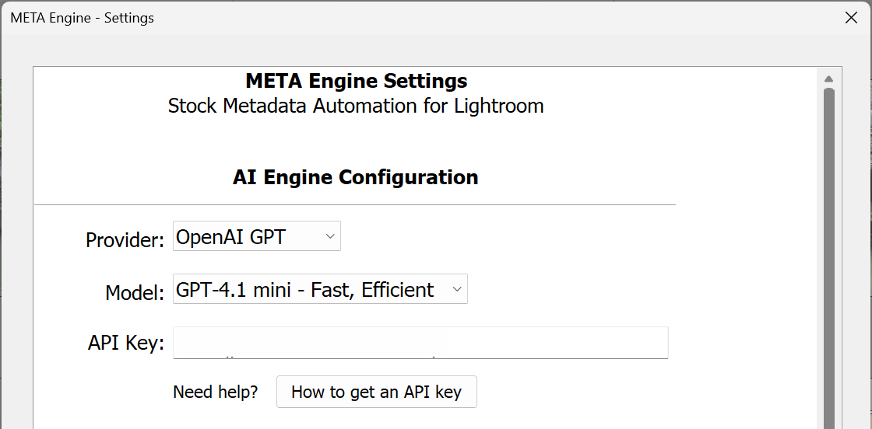Click the Model: label
The image size is (872, 429).
(x=135, y=293)
